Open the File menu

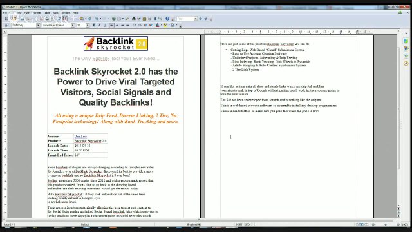pyautogui.click(x=5, y=13)
